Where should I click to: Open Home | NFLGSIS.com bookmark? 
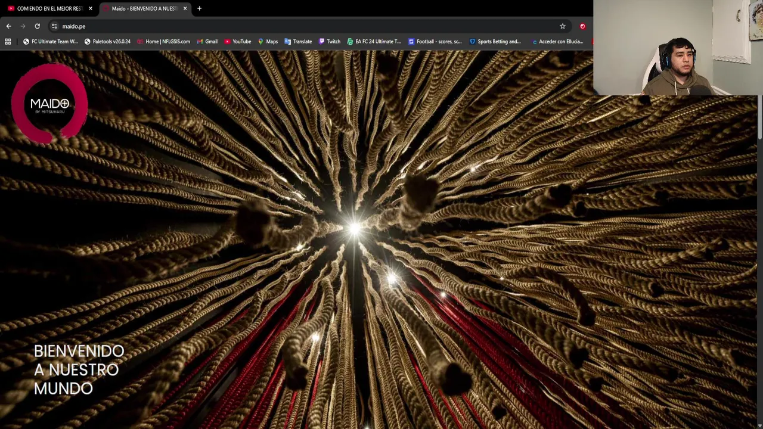pyautogui.click(x=163, y=42)
